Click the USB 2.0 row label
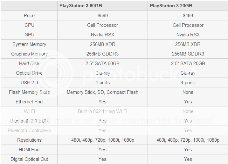Viewport: 228px width, 164px height. click(x=29, y=83)
